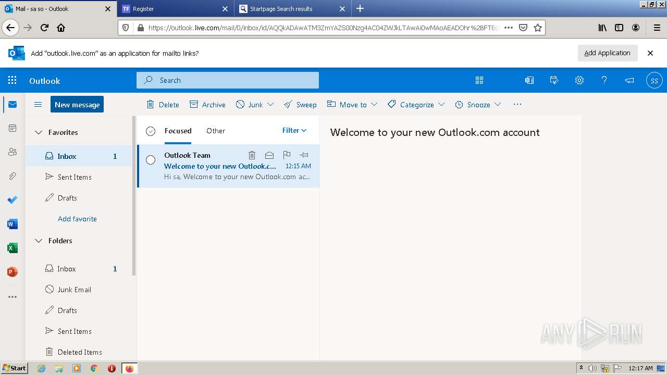667x375 pixels.
Task: Switch to the Register browser tab
Action: point(175,9)
